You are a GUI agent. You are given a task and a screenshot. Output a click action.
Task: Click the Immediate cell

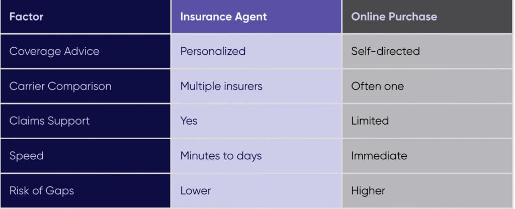click(x=379, y=156)
